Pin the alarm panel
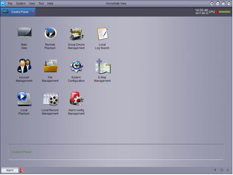Screen dimensions: 233x175 (x=215, y=170)
